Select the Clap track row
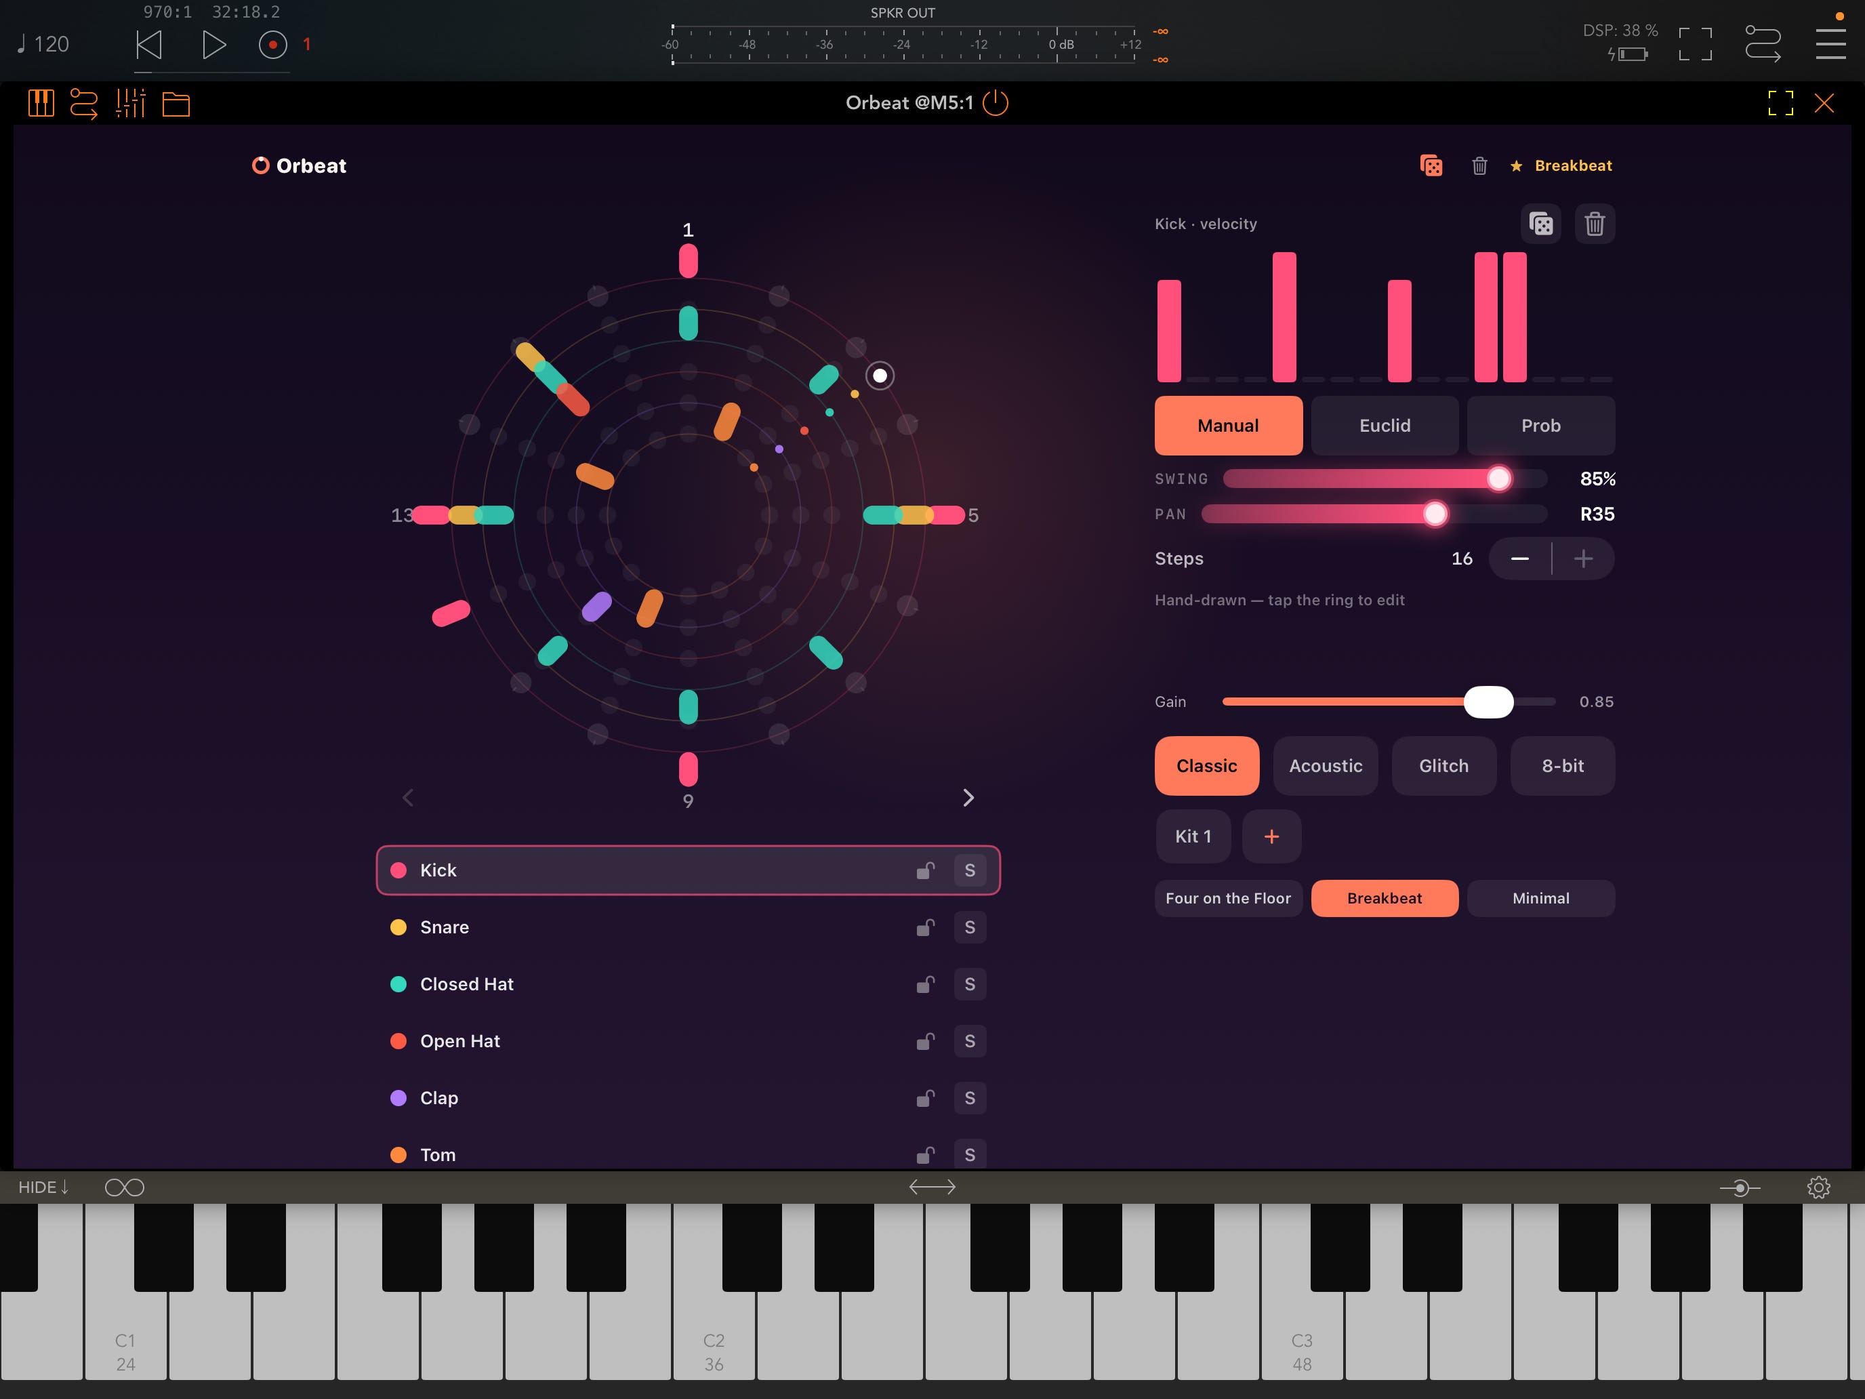 [688, 1098]
